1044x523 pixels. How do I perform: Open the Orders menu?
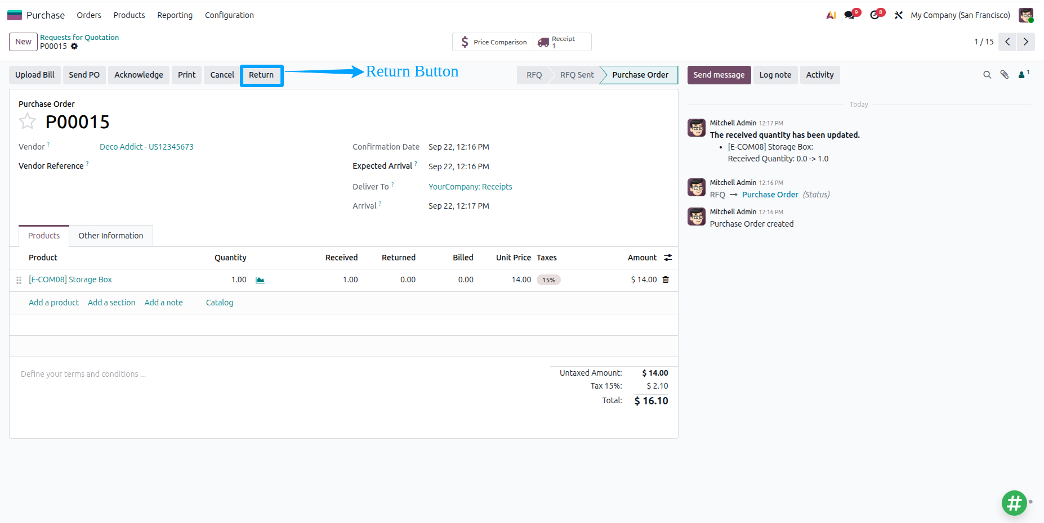click(x=89, y=15)
